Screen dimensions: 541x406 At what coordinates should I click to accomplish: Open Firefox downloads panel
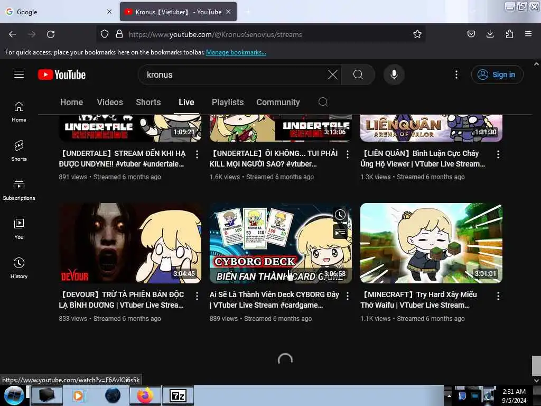(490, 34)
